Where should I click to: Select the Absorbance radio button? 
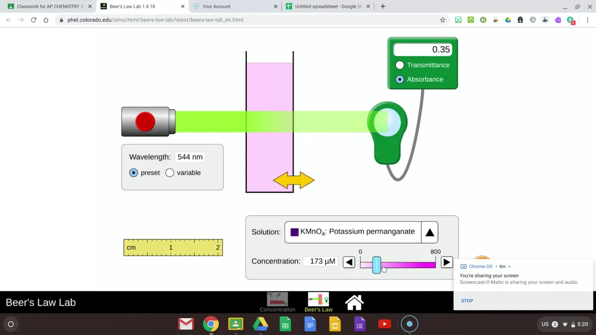click(x=400, y=80)
